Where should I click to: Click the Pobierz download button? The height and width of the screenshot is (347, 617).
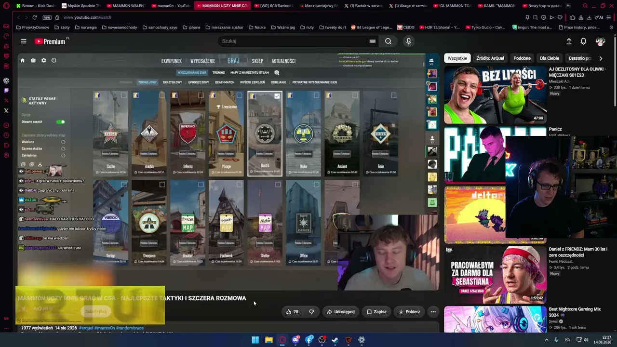(x=409, y=312)
